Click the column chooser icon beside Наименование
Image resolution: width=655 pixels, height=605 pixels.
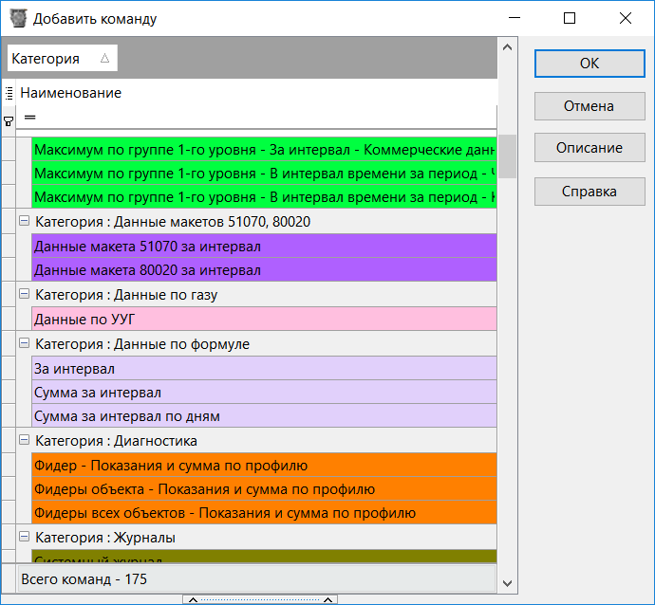tap(9, 93)
